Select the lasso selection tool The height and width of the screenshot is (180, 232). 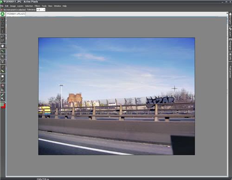click(2, 37)
